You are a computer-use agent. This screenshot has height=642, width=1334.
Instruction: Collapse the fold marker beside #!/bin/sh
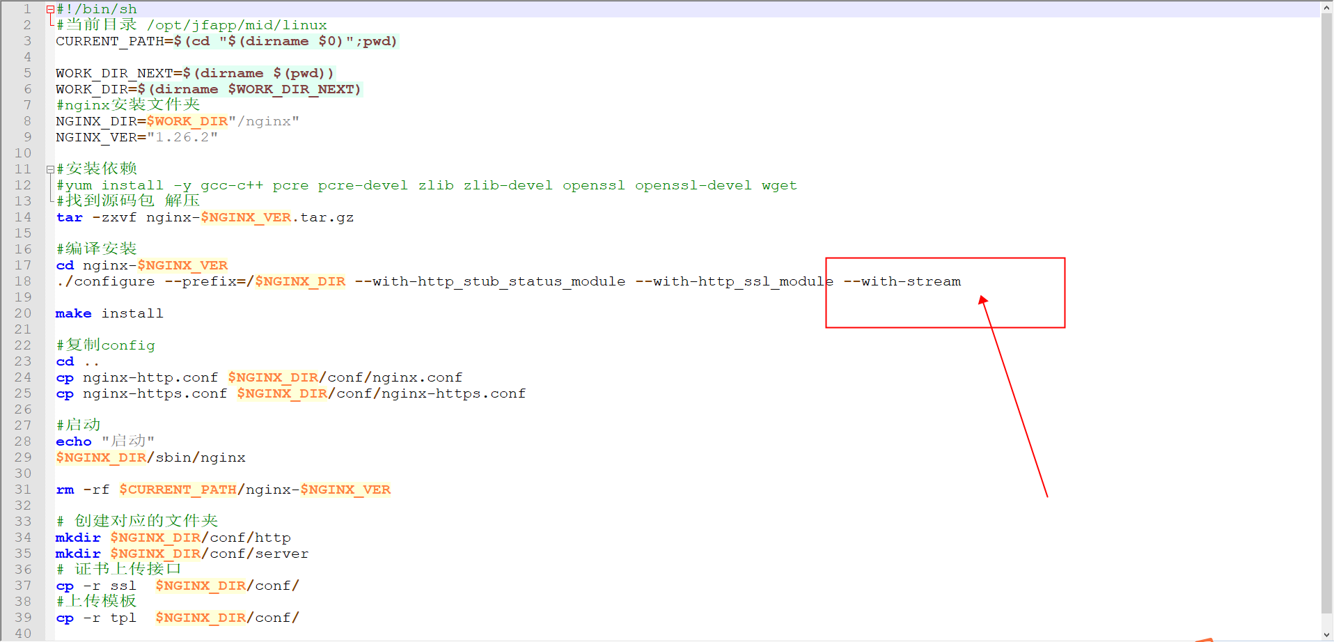point(50,9)
